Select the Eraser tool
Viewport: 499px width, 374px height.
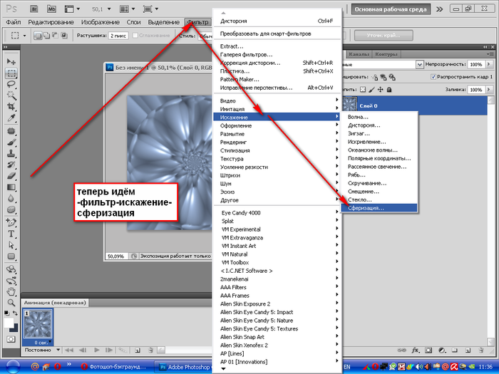click(11, 176)
